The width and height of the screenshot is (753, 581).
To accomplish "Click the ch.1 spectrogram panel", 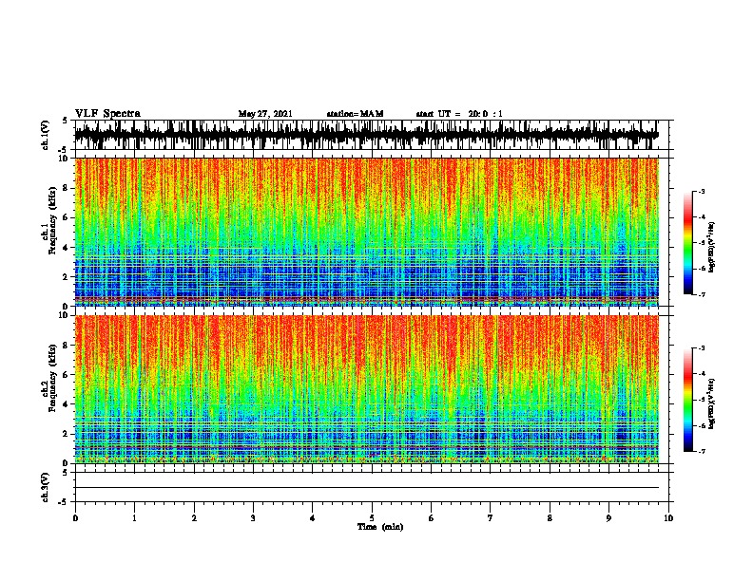I will click(x=367, y=232).
